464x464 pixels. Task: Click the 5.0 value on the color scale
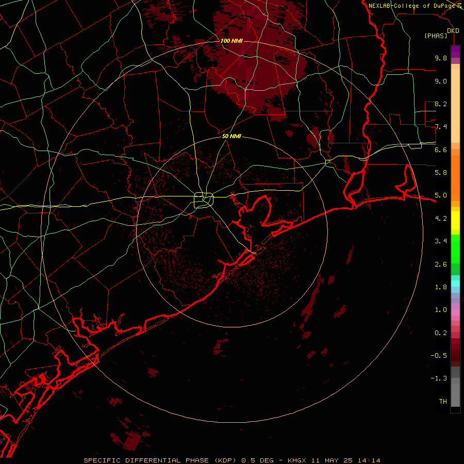click(441, 195)
